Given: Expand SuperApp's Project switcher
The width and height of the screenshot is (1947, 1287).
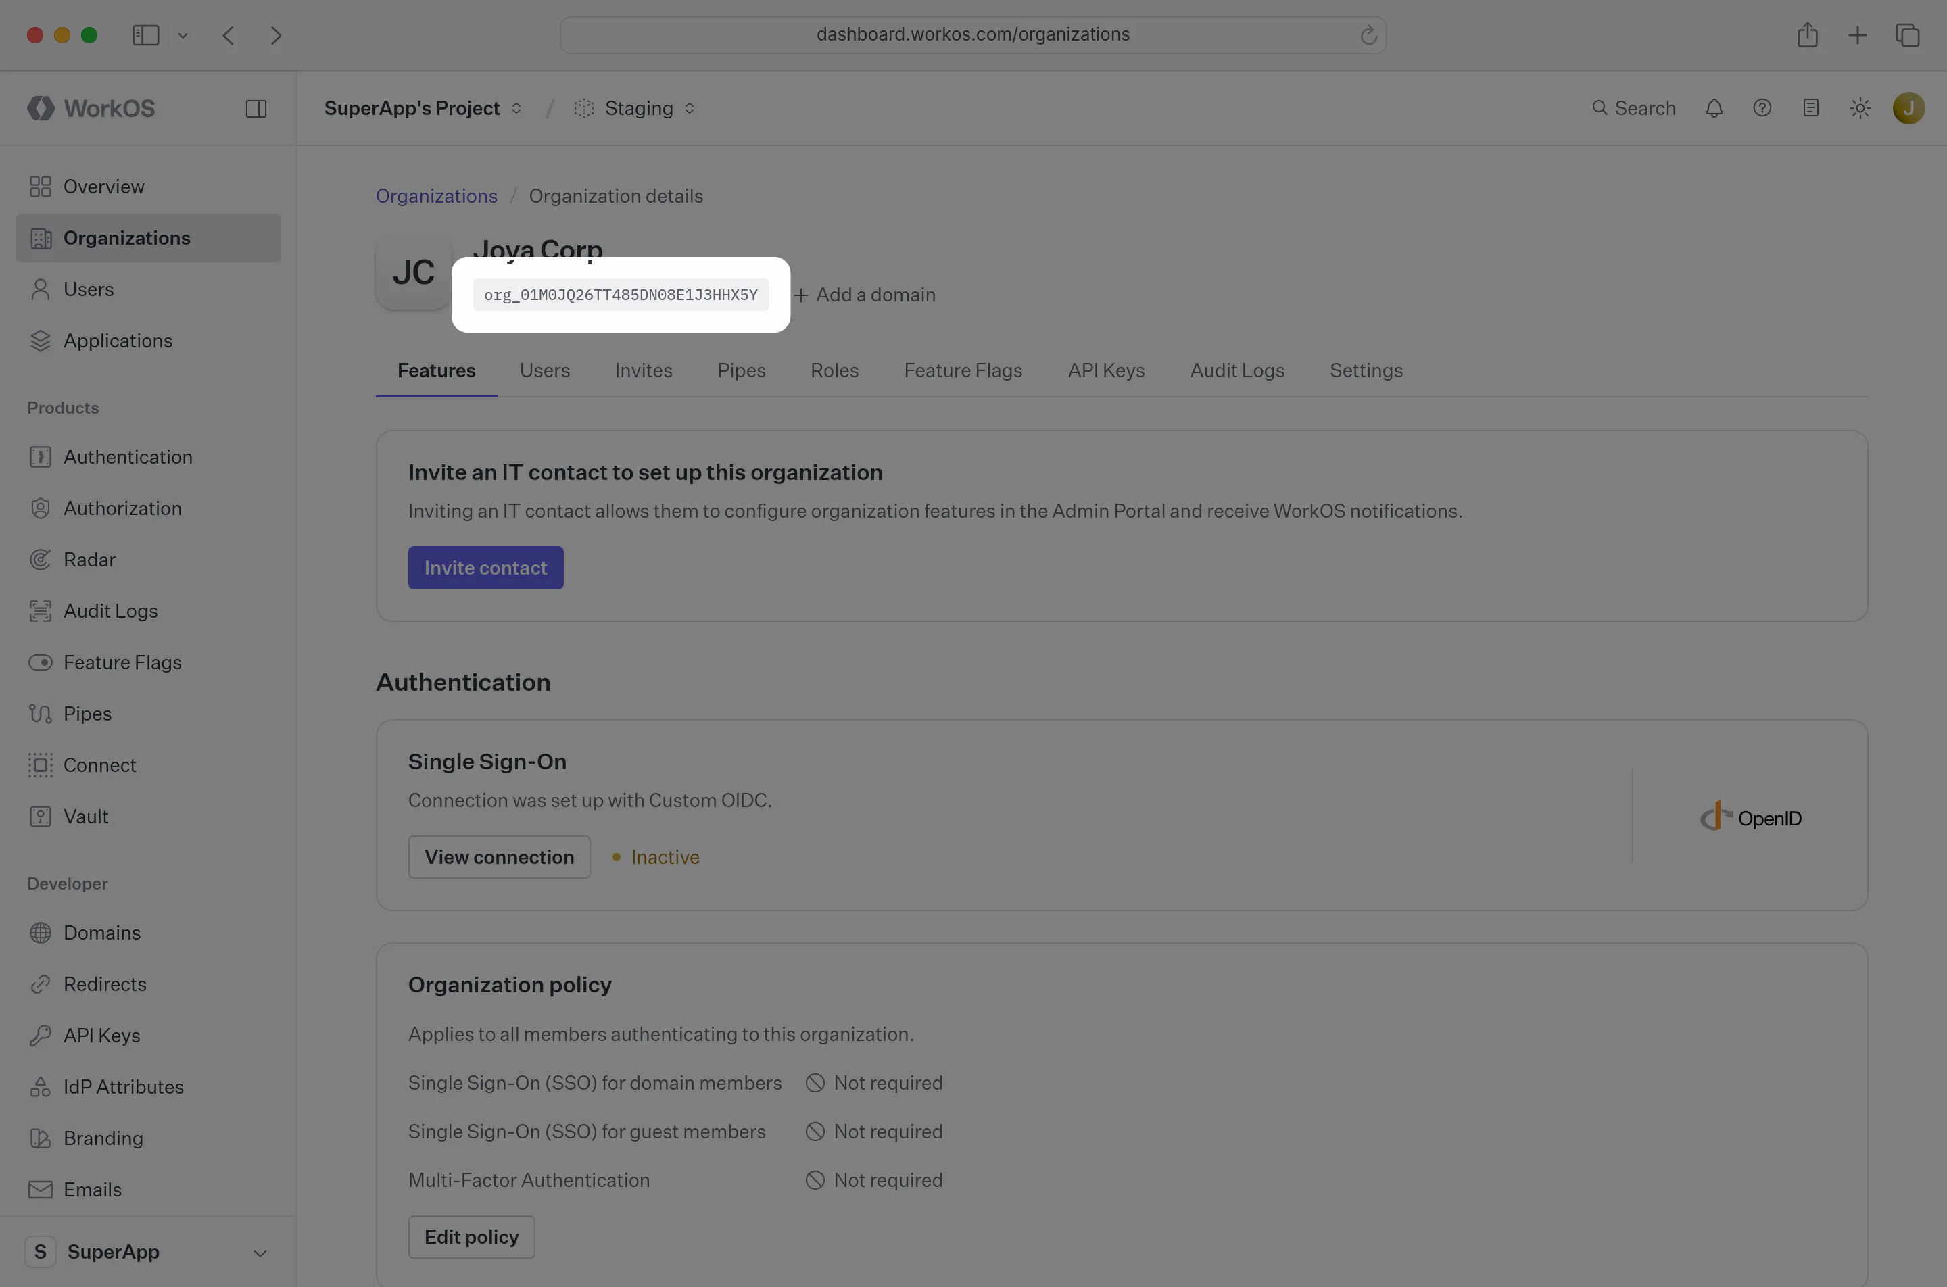Looking at the screenshot, I should (x=424, y=108).
